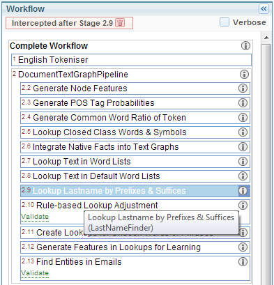Show info for Generate Node Features
This screenshot has height=285, width=274.
(x=243, y=88)
